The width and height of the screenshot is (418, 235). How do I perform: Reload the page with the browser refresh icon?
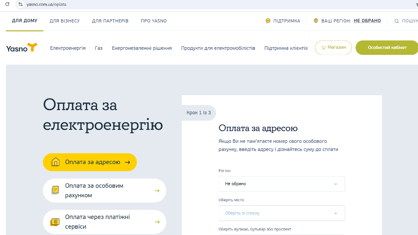coord(7,4)
